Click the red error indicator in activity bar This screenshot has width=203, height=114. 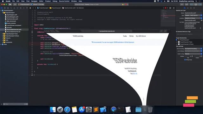point(126,4)
